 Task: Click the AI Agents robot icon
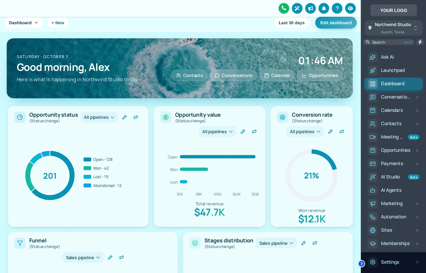[x=373, y=190]
